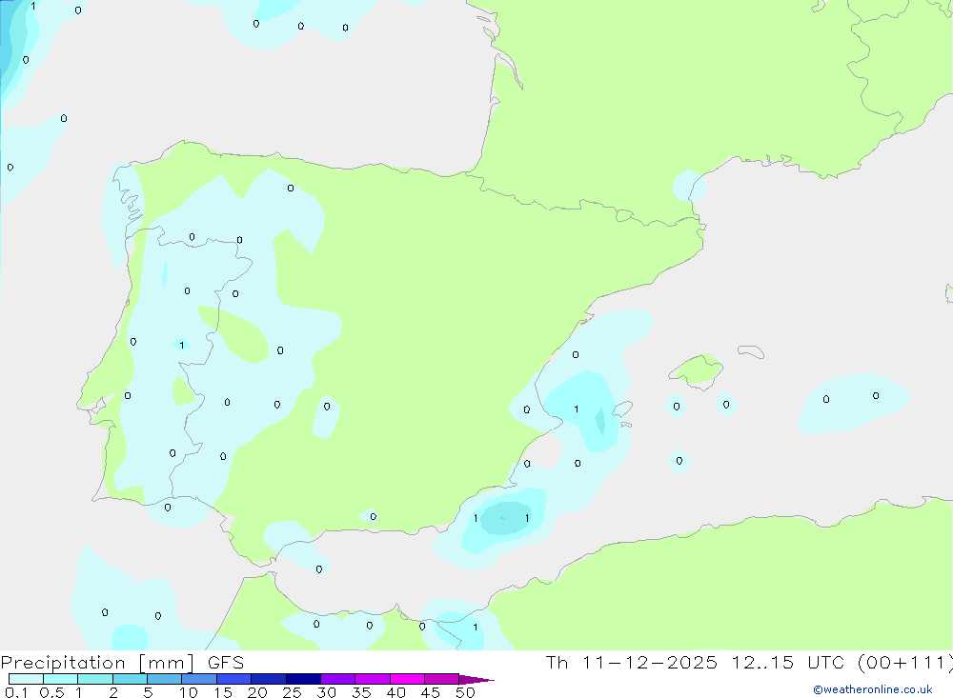Click the legend swatch between 0.1 and 0.5
This screenshot has height=698, width=953.
pyautogui.click(x=26, y=679)
